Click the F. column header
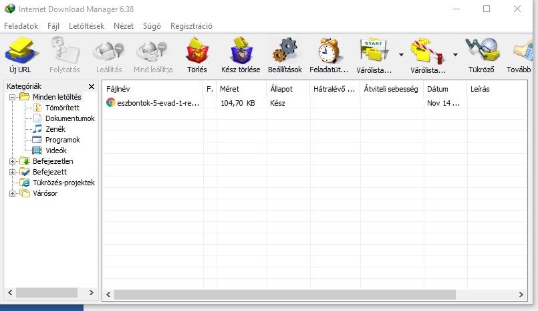 tap(210, 89)
